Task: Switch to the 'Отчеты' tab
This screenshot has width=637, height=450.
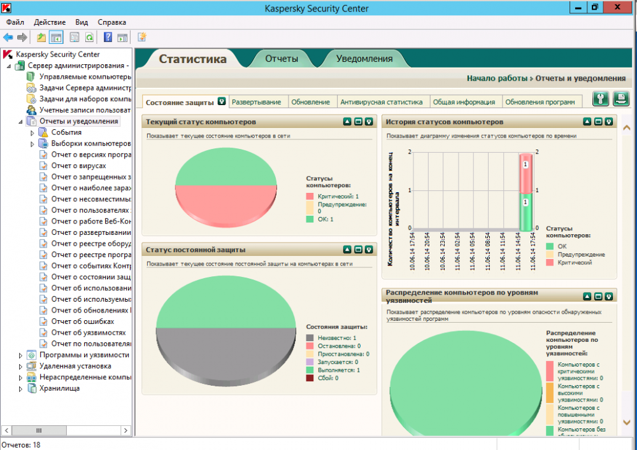Action: click(x=282, y=59)
